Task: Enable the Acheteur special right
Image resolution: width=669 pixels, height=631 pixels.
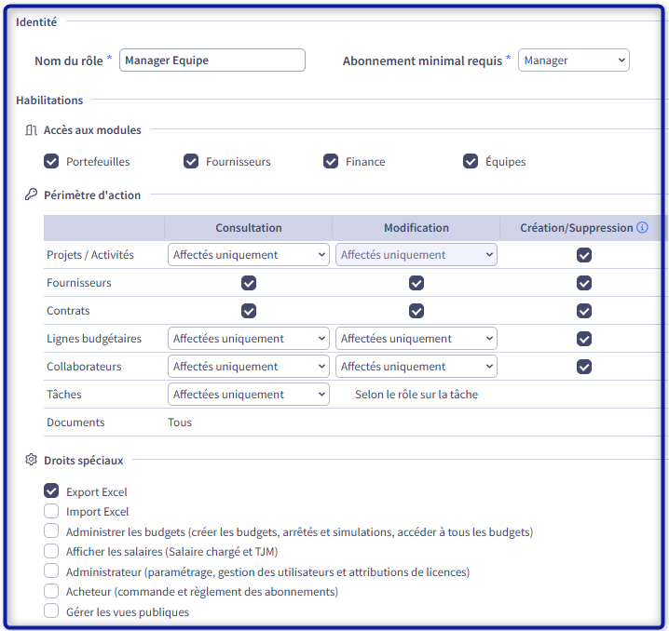Action: [51, 591]
